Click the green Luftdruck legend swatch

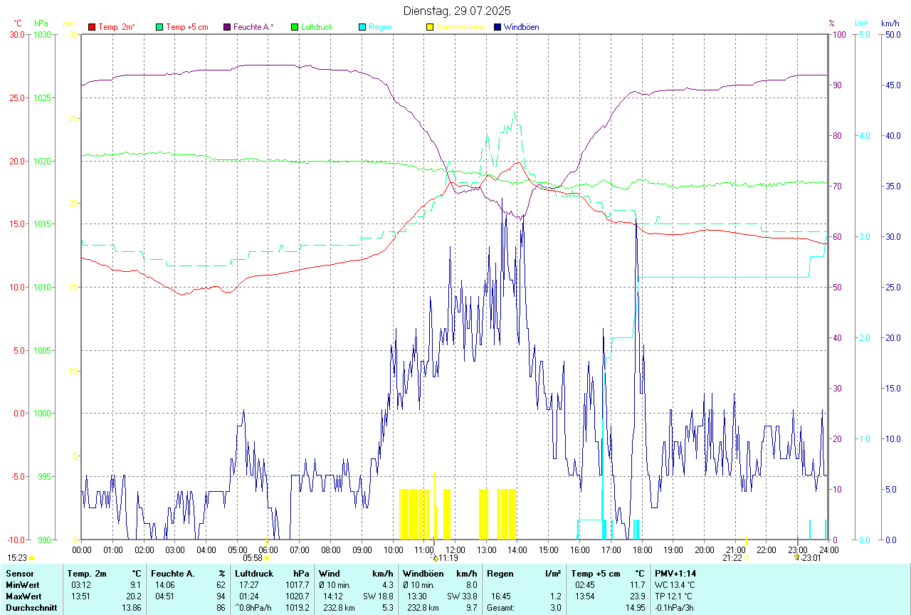pos(295,27)
